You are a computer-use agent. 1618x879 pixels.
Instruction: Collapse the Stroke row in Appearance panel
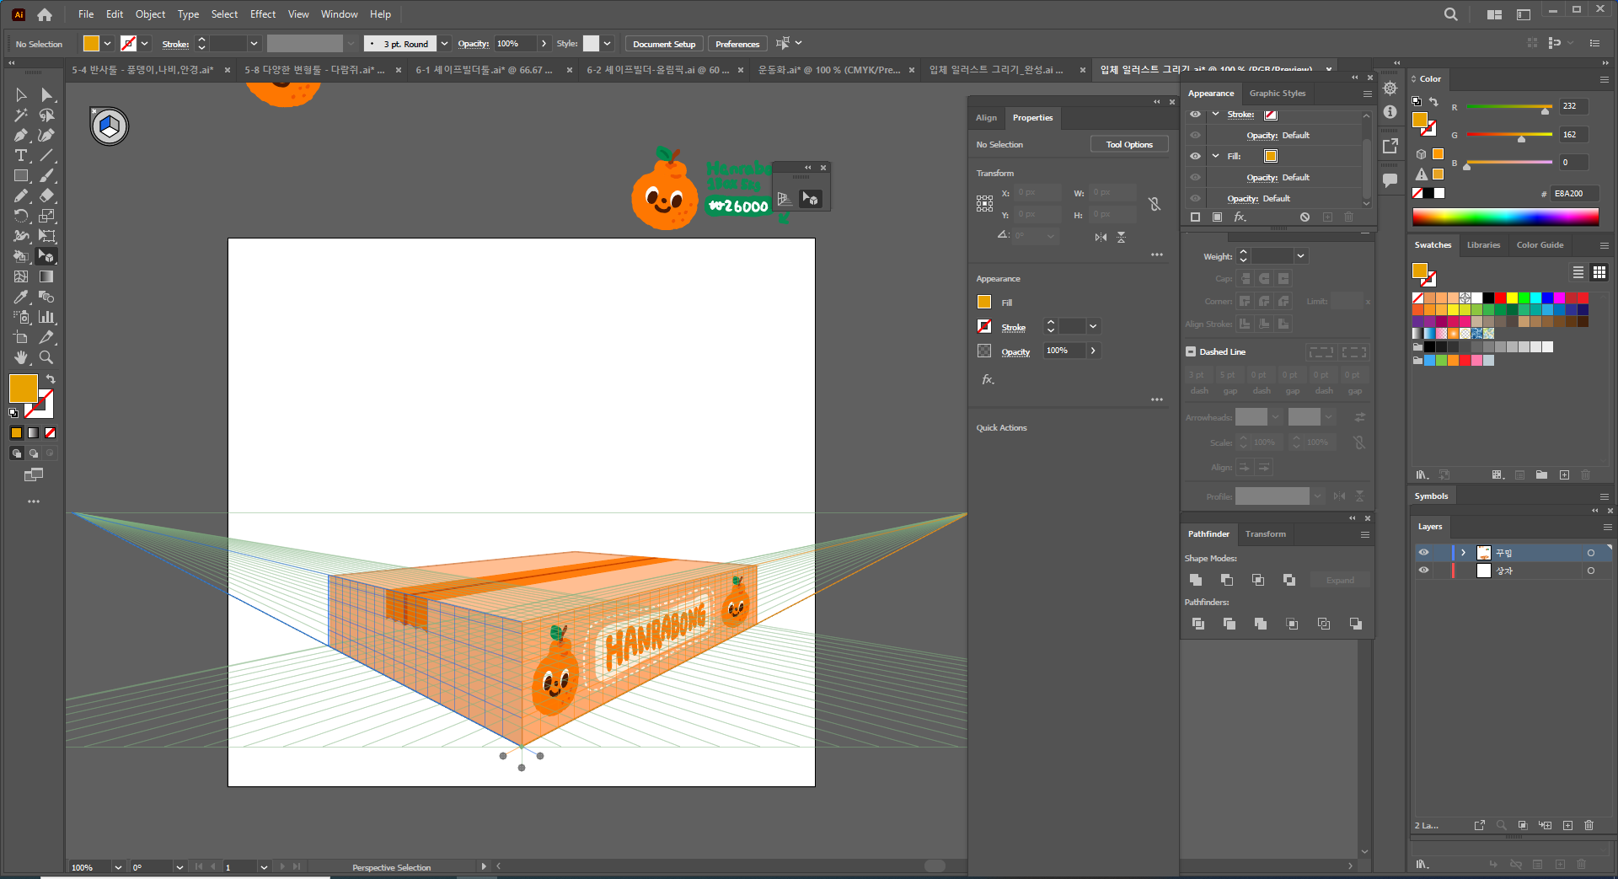1215,115
